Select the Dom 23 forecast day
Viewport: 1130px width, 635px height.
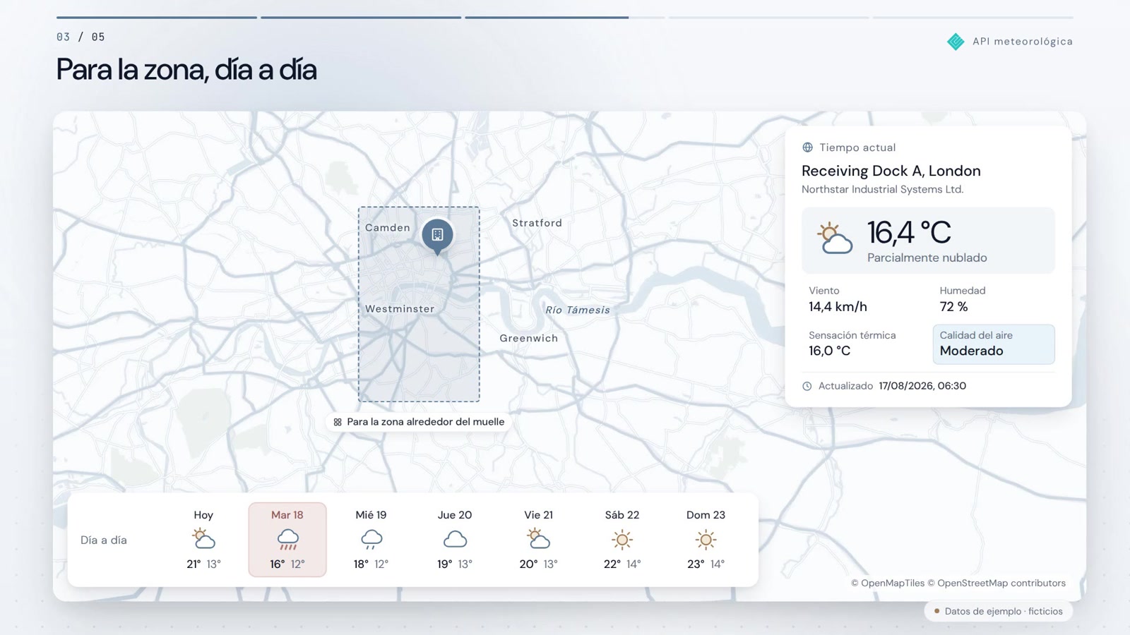706,540
